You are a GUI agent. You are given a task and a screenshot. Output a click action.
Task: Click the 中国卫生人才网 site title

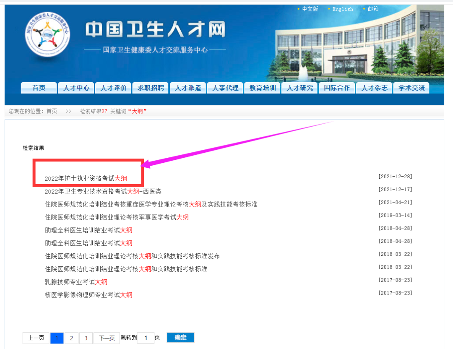[156, 29]
